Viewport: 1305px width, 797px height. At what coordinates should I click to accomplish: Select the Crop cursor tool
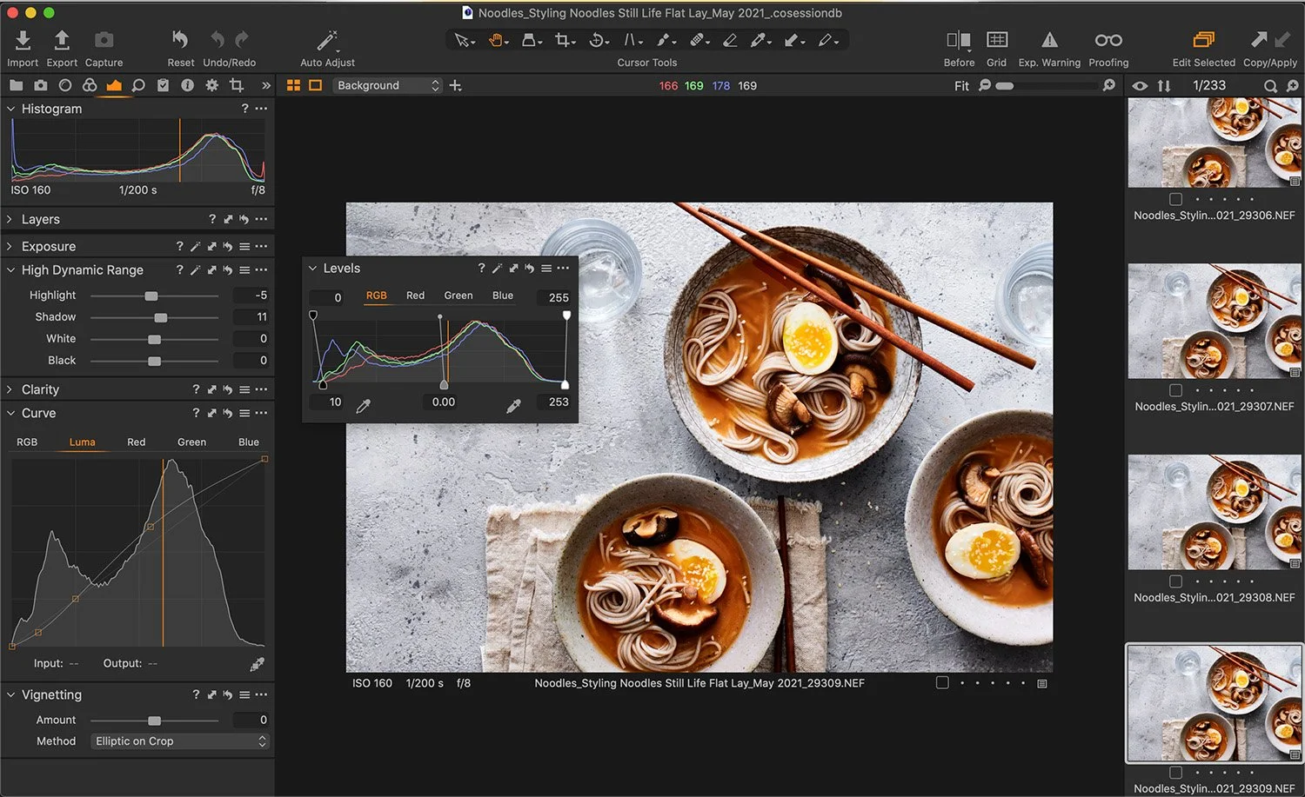point(563,40)
